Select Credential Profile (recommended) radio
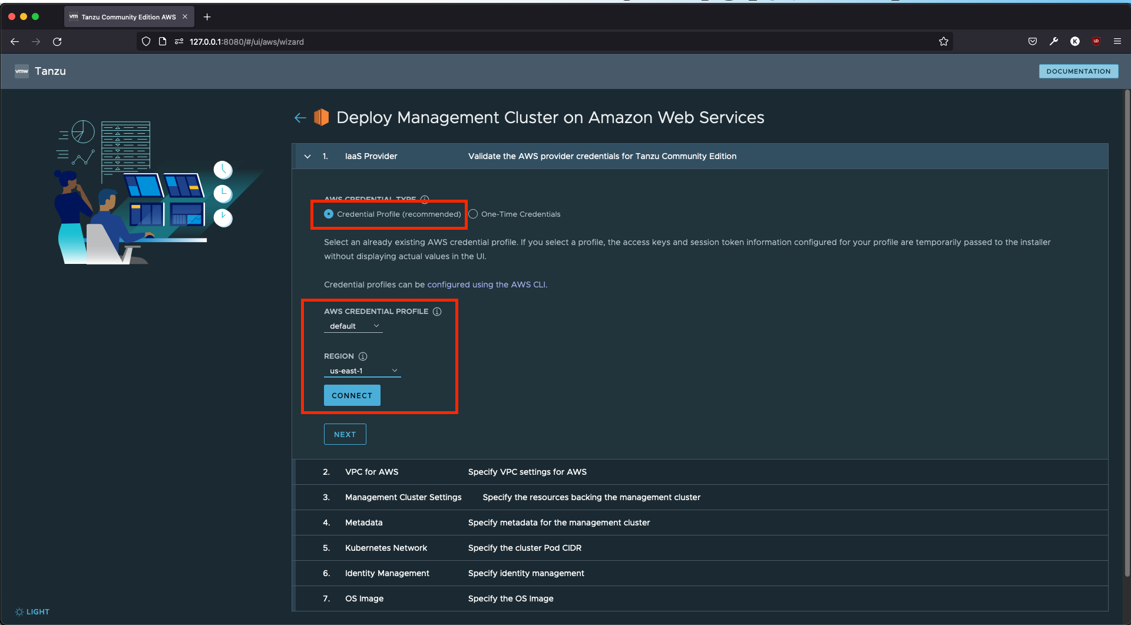 (329, 214)
